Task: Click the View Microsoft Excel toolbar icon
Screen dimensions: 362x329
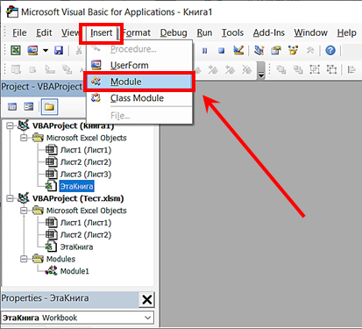Action: click(x=16, y=51)
